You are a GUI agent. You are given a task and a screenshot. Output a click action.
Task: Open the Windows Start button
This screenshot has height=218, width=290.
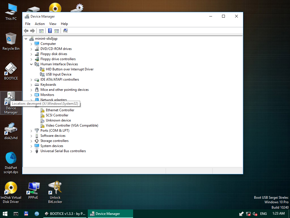tap(5, 214)
